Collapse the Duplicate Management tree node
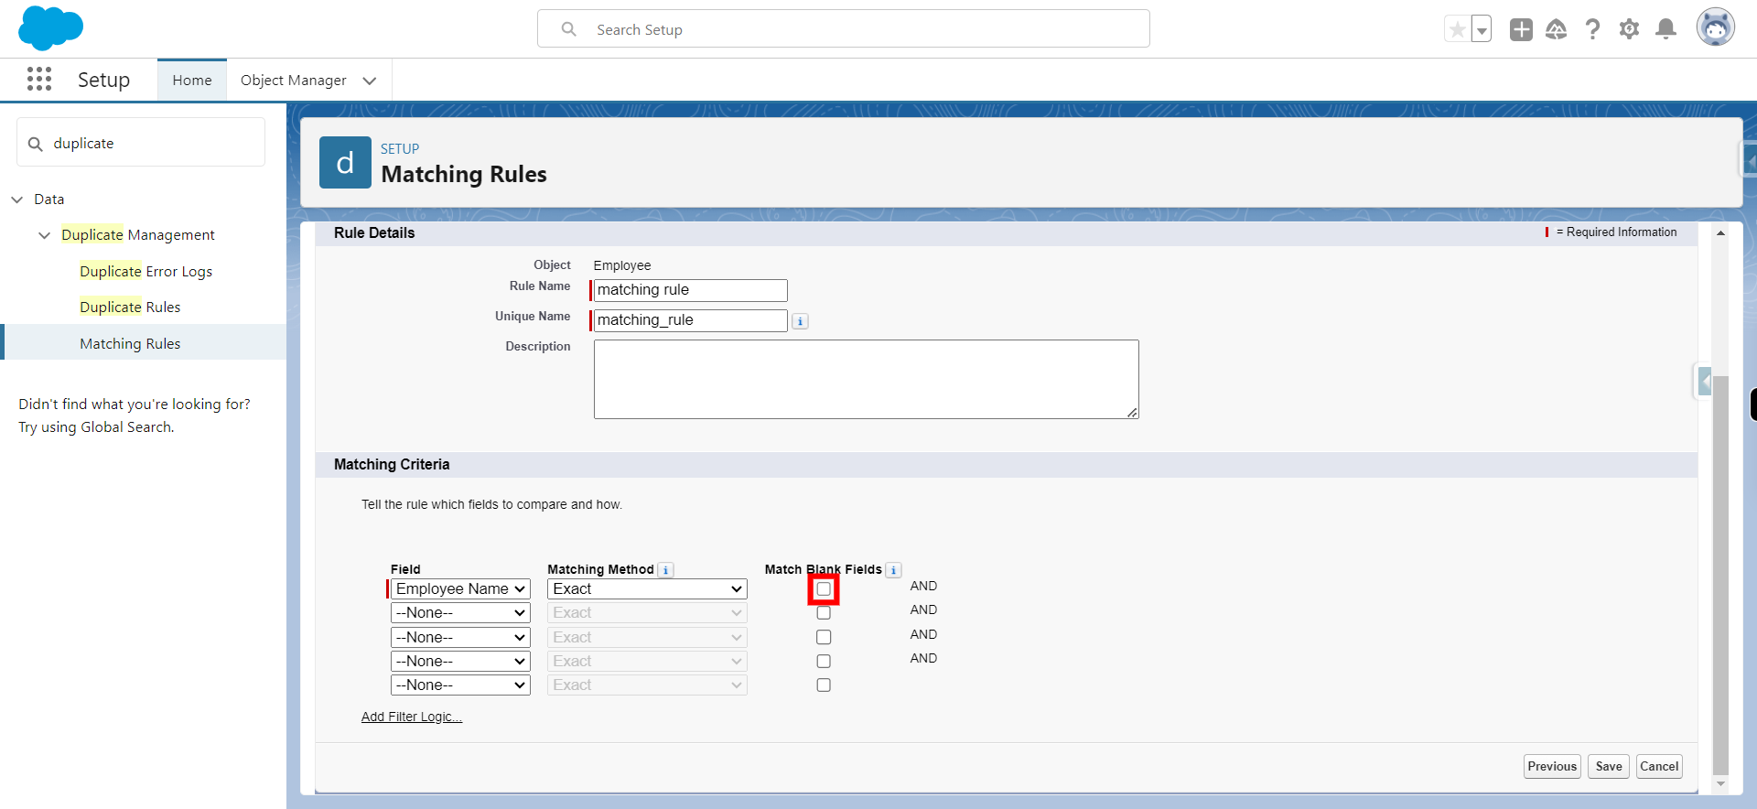Viewport: 1757px width, 809px height. click(44, 235)
